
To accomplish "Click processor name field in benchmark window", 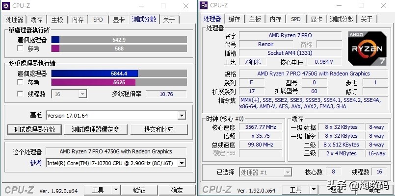I will tap(116, 151).
